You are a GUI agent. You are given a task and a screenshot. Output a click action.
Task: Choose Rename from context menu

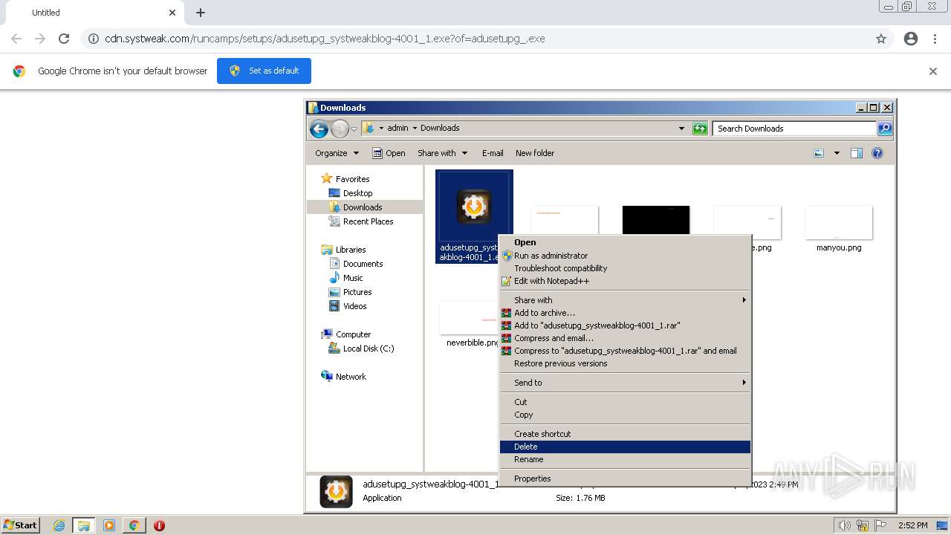point(625,459)
